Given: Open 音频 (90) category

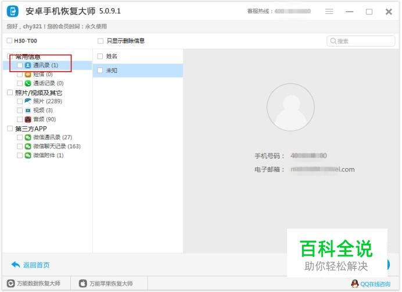Looking at the screenshot, I should (x=44, y=119).
